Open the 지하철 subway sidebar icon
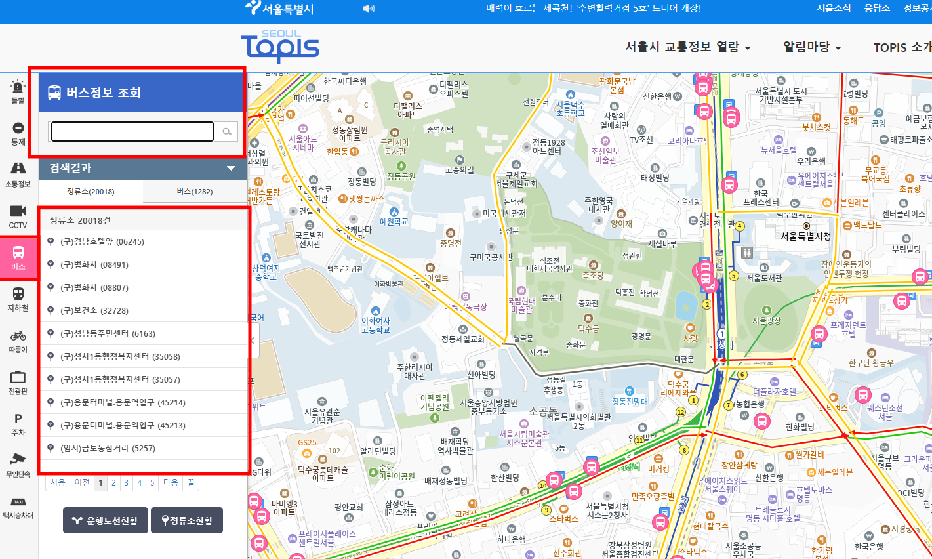Viewport: 932px width, 559px height. [x=18, y=299]
